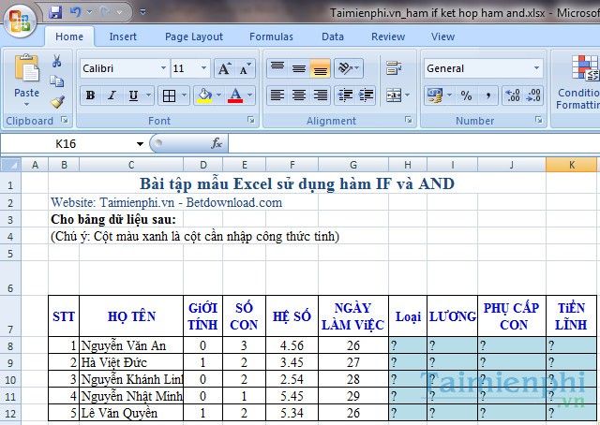
Task: Toggle Italic formatting
Action: (112, 95)
